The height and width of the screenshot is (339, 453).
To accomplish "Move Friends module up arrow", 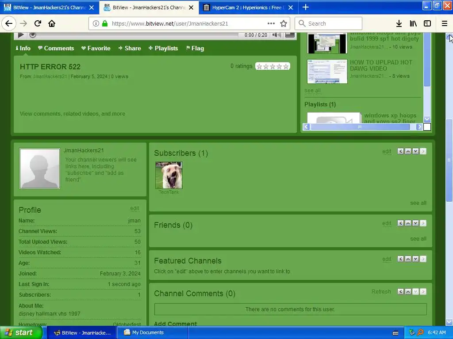I will (408, 223).
